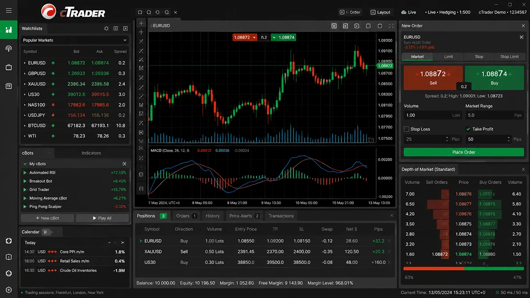Select the green Trade chart sidebar icon
530x298 pixels.
[8, 30]
